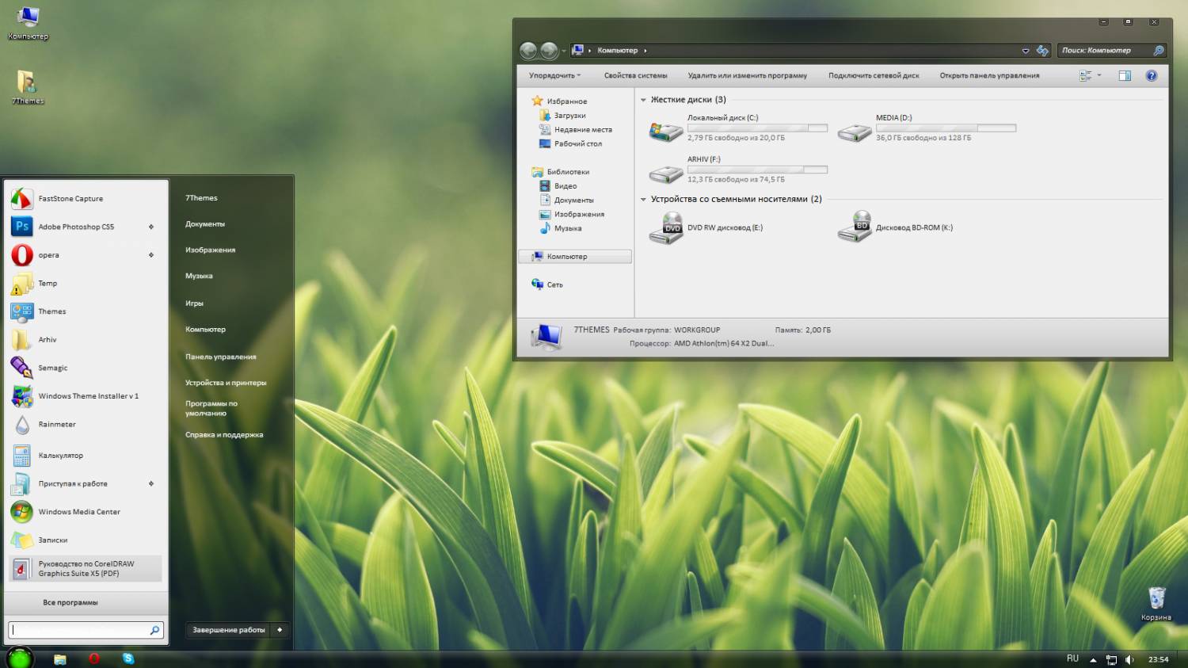This screenshot has height=668, width=1188.
Task: Open the volume control in tray
Action: [1130, 659]
